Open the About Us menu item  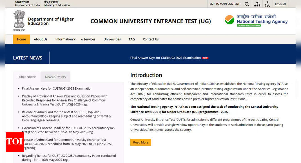click(41, 39)
